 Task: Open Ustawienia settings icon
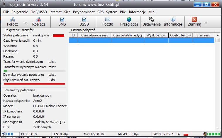pos(151,19)
